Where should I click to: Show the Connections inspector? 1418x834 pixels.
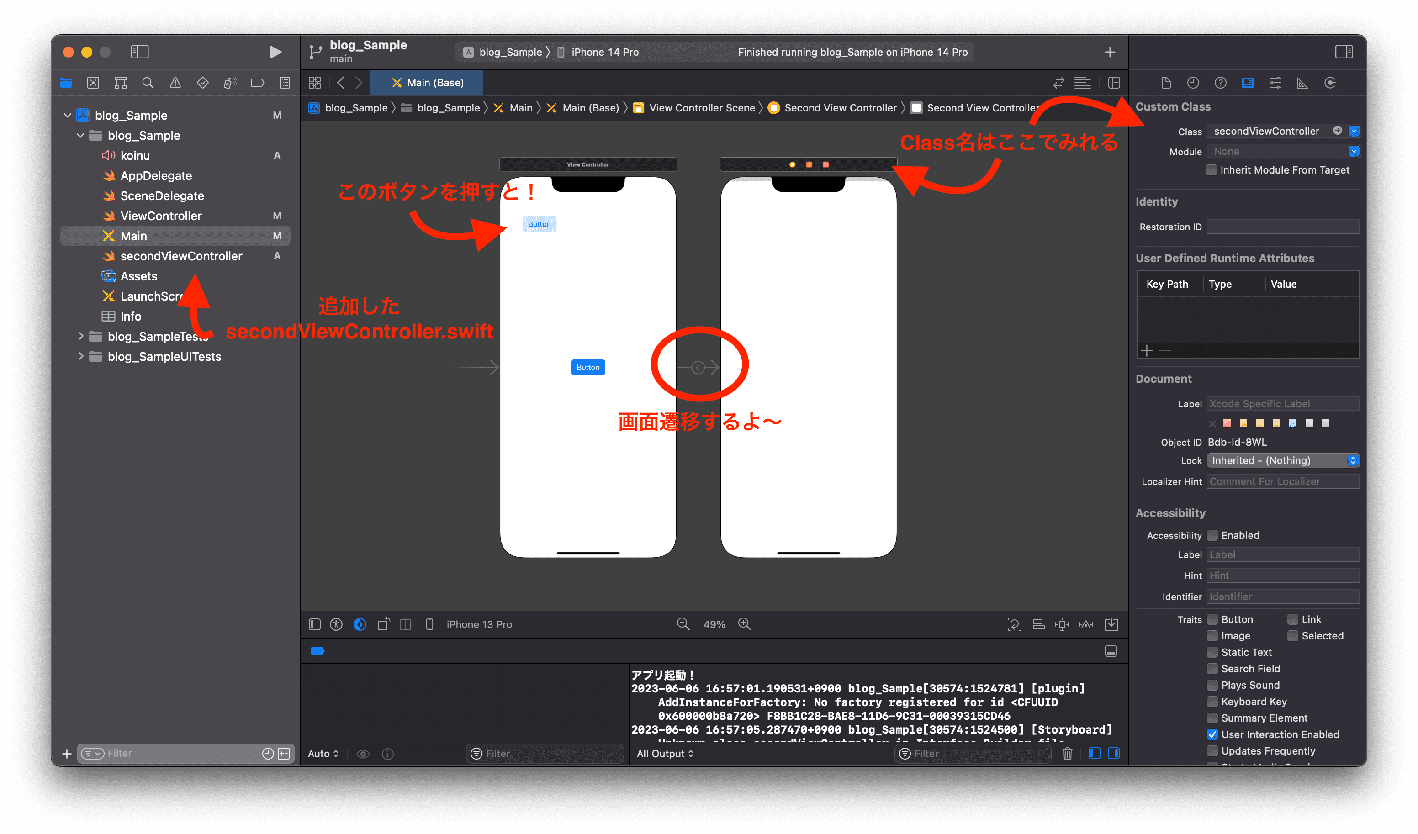coord(1330,83)
